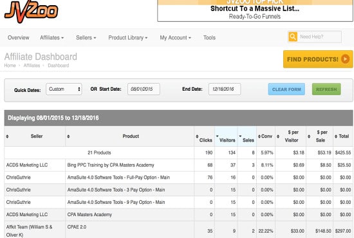Image resolution: width=354 pixels, height=238 pixels.
Task: Click 'ACDS Marketing LLC' in the Bing PPC row
Action: 27,165
